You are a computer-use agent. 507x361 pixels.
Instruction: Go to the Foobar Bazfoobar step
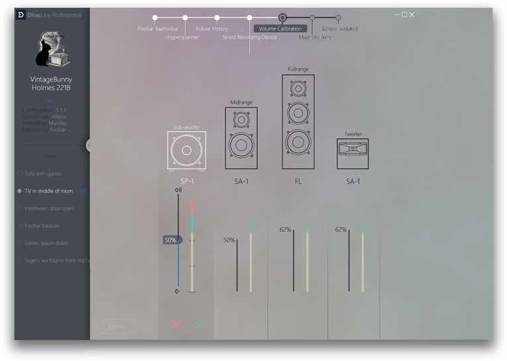(x=158, y=28)
